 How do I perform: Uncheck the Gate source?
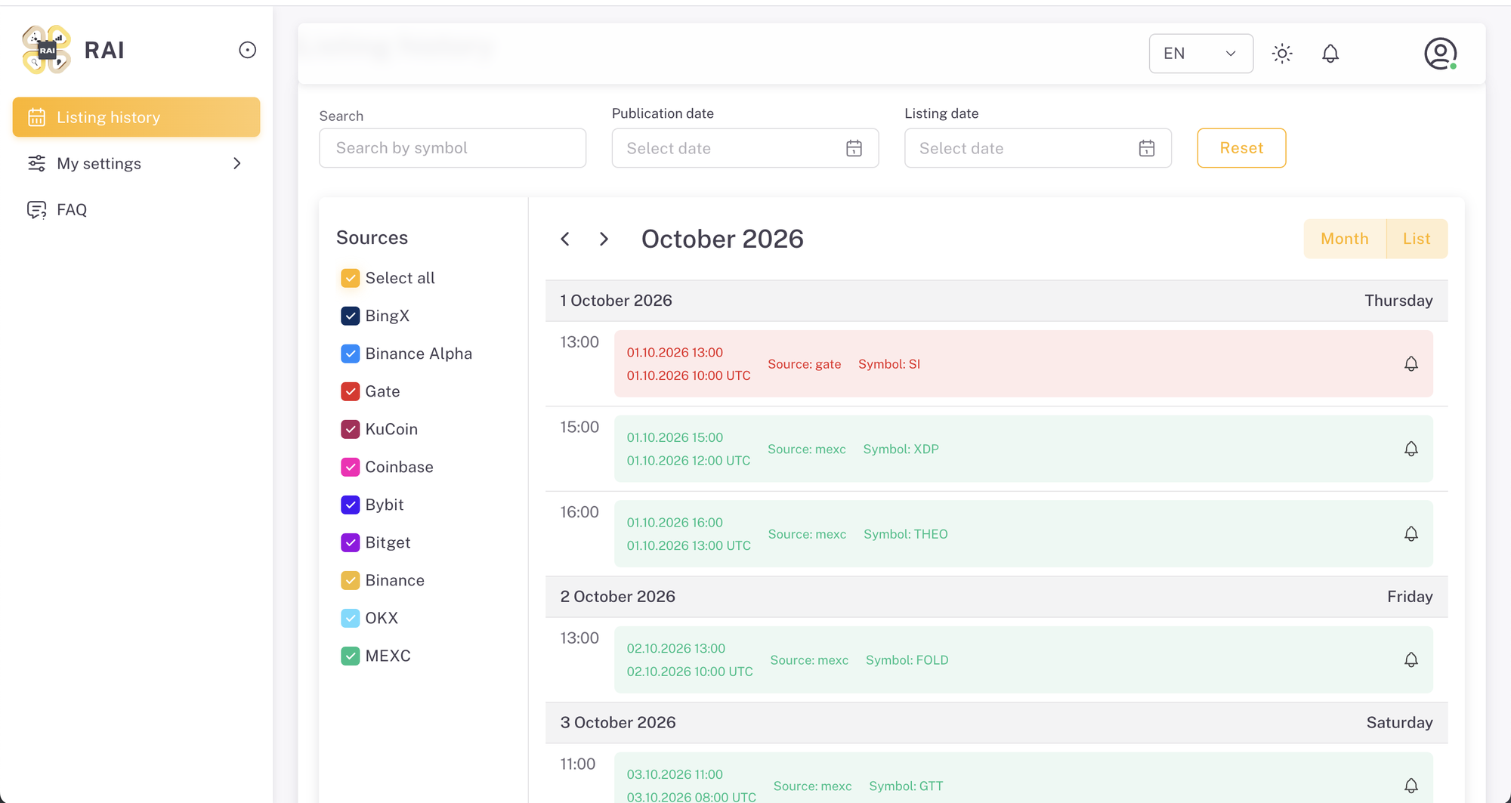(x=350, y=391)
